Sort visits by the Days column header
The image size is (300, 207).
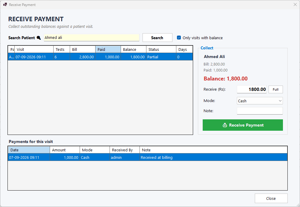click(184, 49)
